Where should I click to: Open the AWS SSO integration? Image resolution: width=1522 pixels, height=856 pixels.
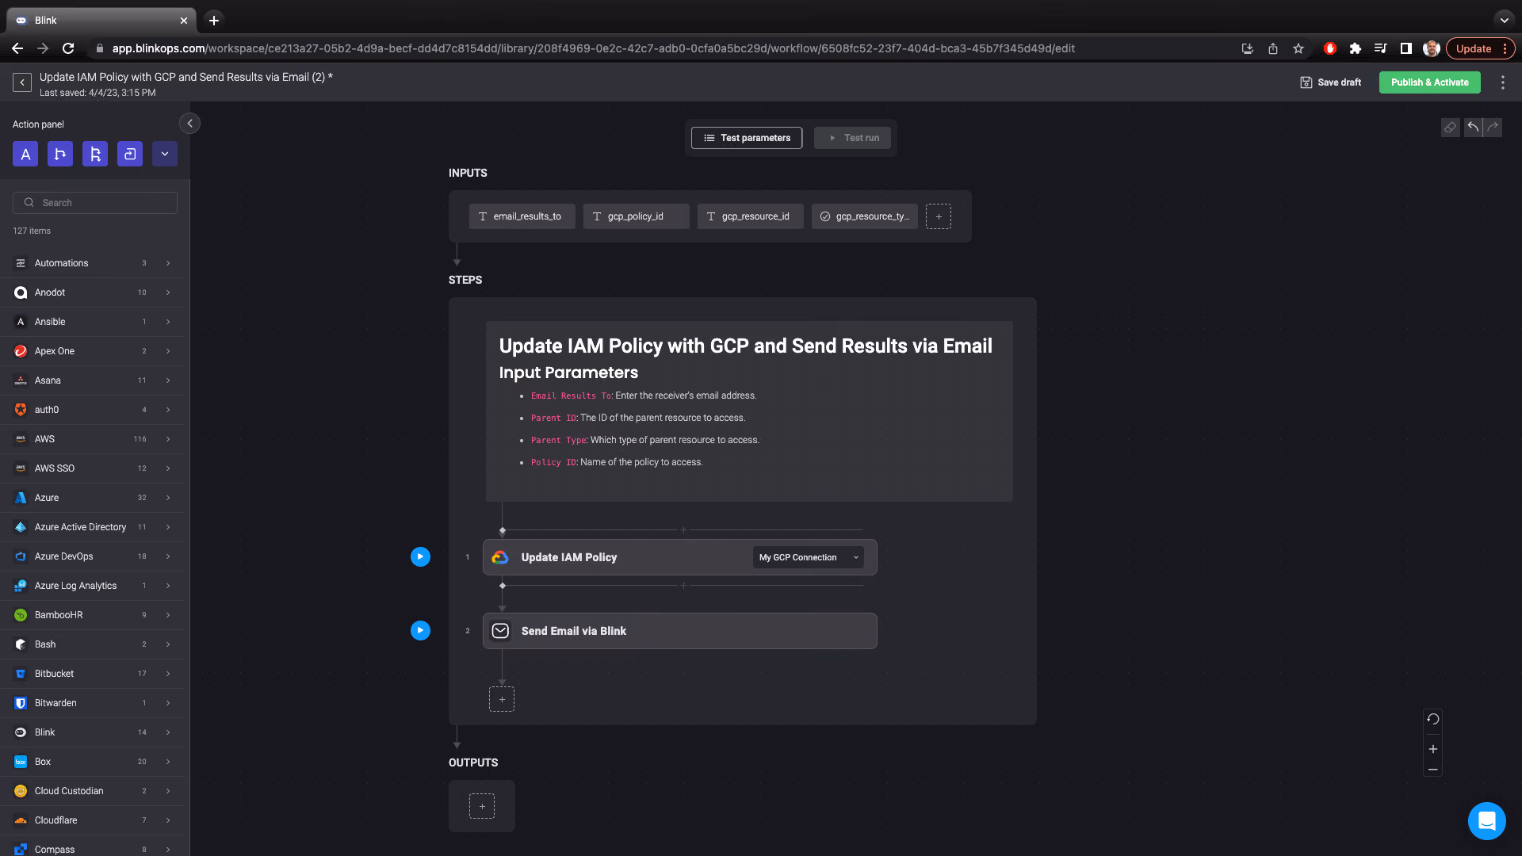pyautogui.click(x=92, y=468)
